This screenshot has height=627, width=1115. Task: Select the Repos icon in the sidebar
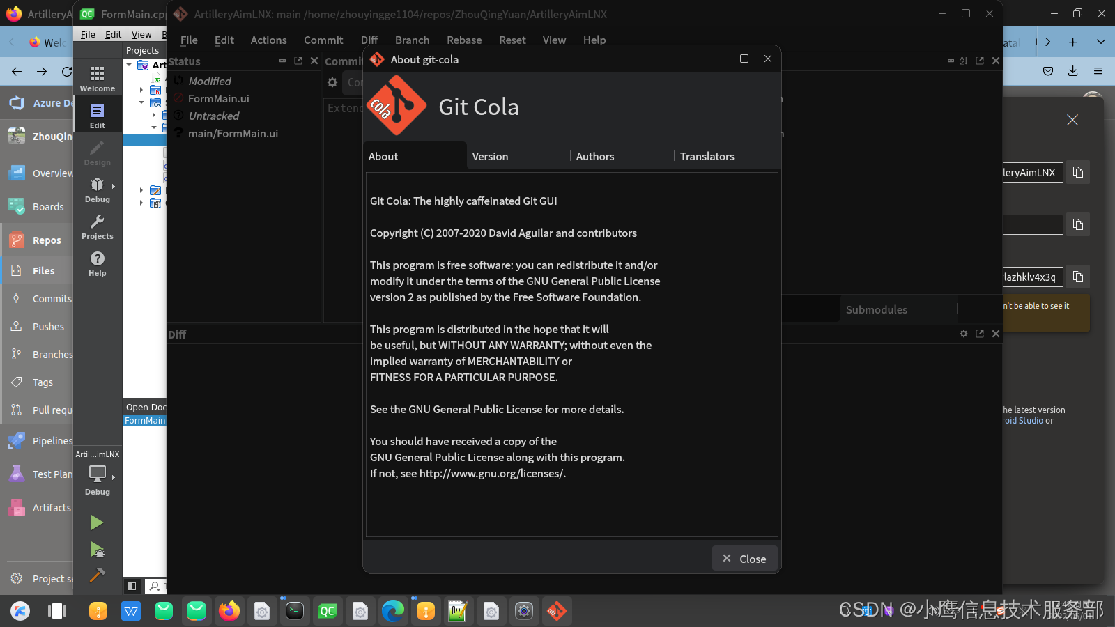16,240
